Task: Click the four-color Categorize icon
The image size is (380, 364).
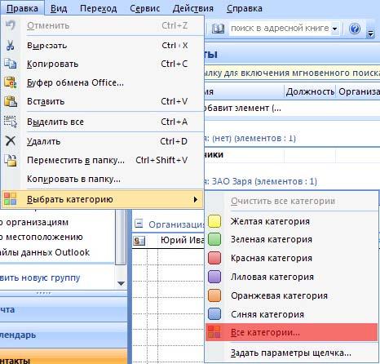Action: (x=11, y=199)
